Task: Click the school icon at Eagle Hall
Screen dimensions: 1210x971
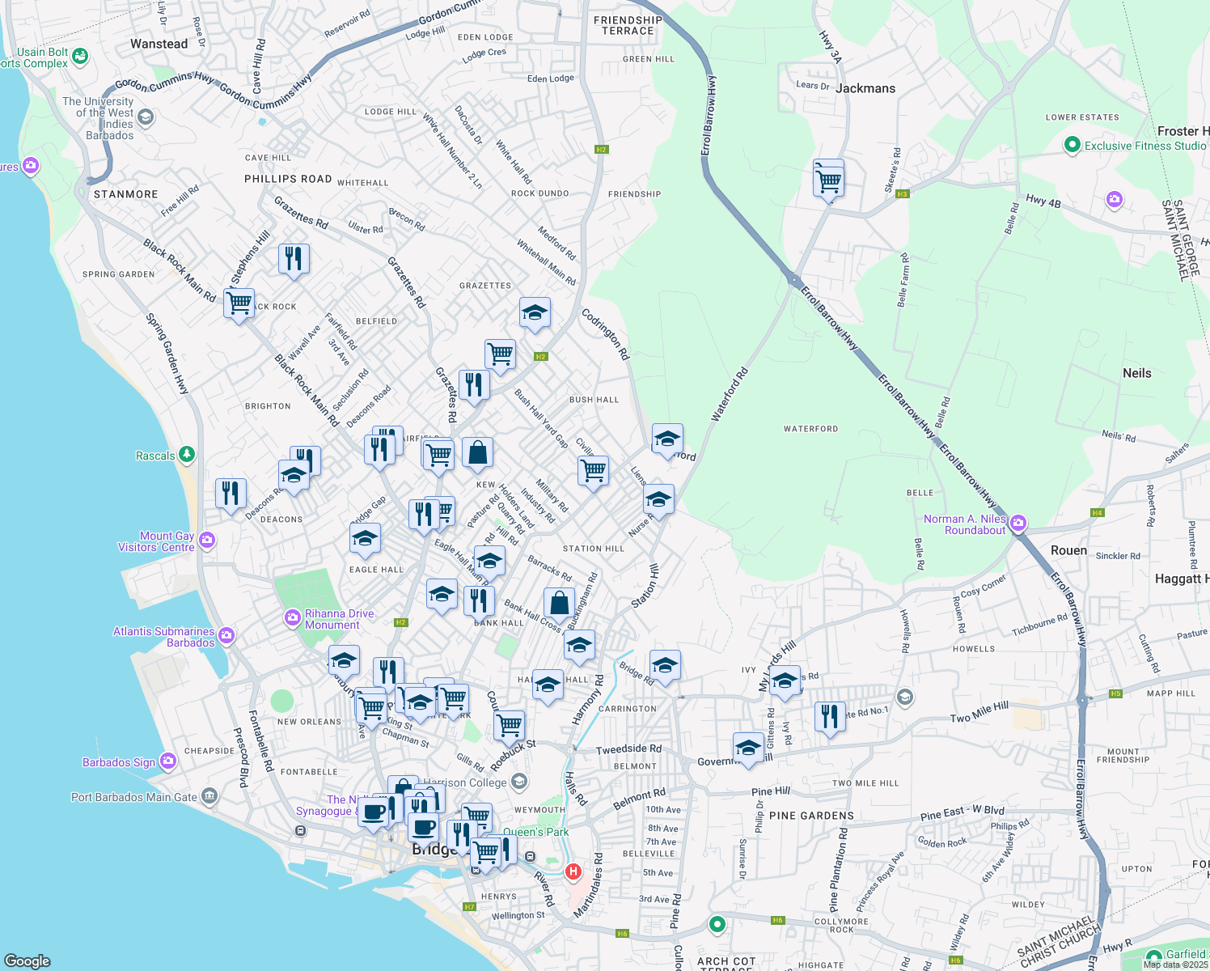Action: (365, 539)
